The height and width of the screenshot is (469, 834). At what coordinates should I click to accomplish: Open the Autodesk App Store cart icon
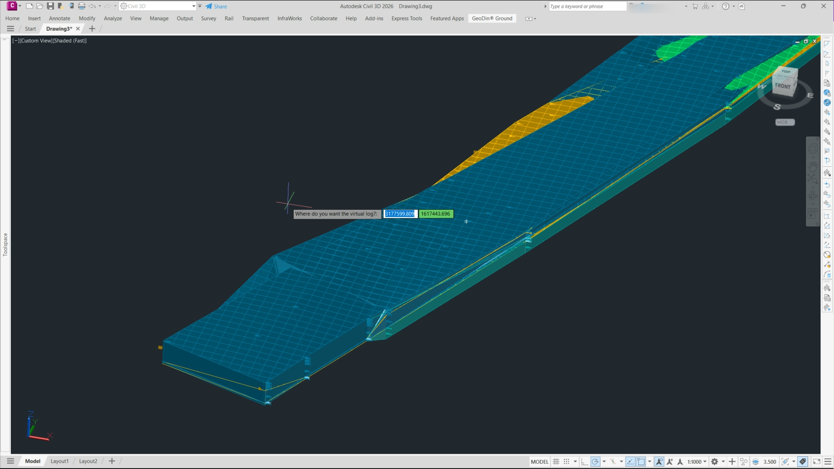pyautogui.click(x=695, y=6)
